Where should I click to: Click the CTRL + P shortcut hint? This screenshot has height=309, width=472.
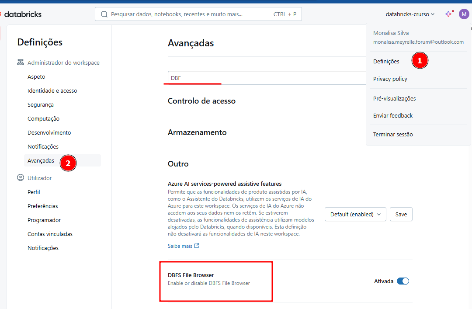coord(285,14)
